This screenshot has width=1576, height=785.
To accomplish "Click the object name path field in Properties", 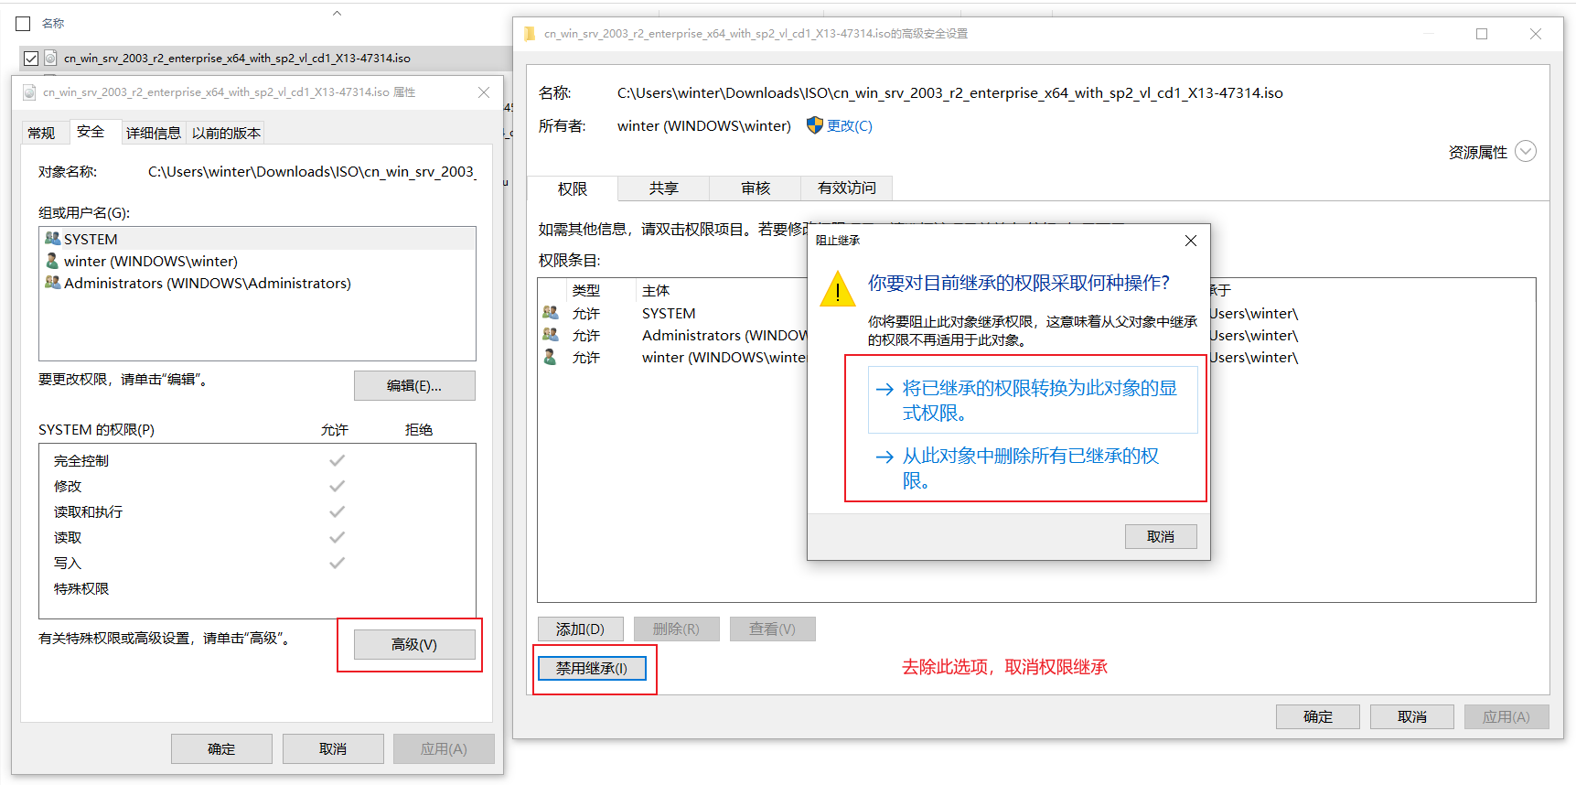I will click(x=311, y=172).
